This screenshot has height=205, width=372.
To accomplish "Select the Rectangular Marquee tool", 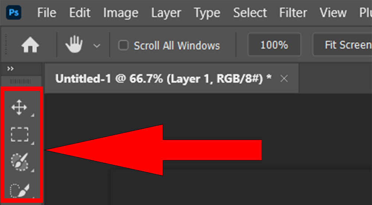I will point(19,134).
